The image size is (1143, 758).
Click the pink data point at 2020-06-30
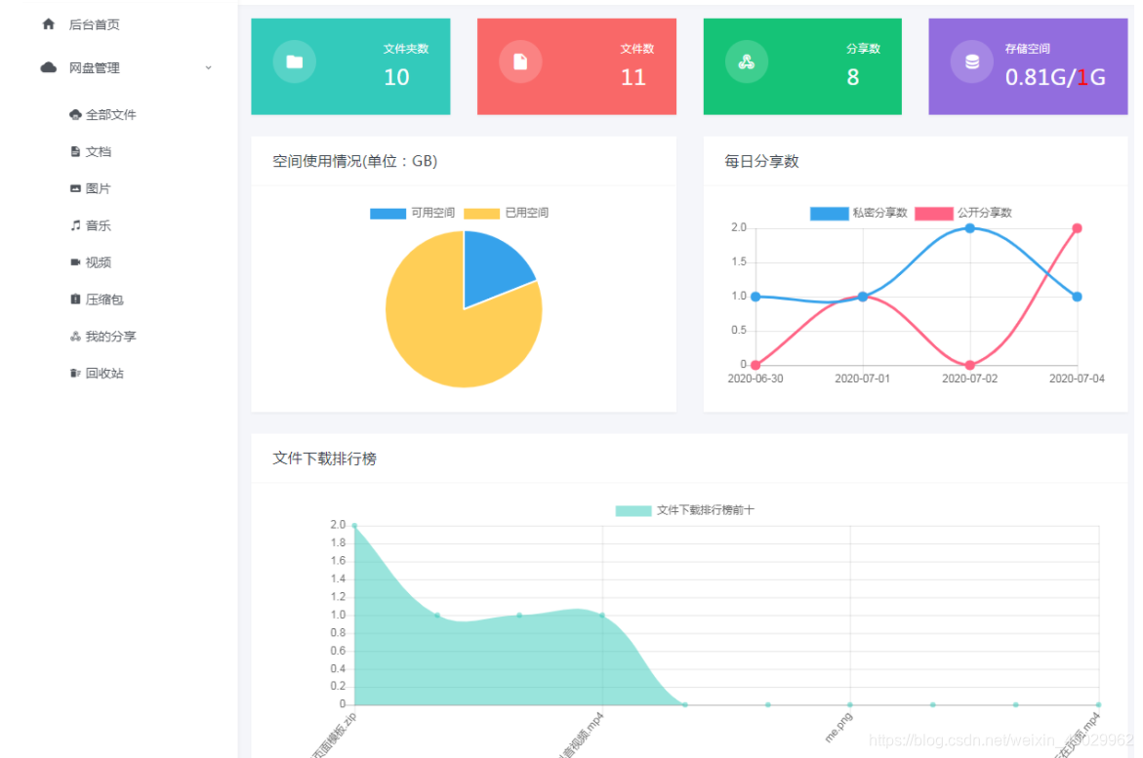coord(755,365)
